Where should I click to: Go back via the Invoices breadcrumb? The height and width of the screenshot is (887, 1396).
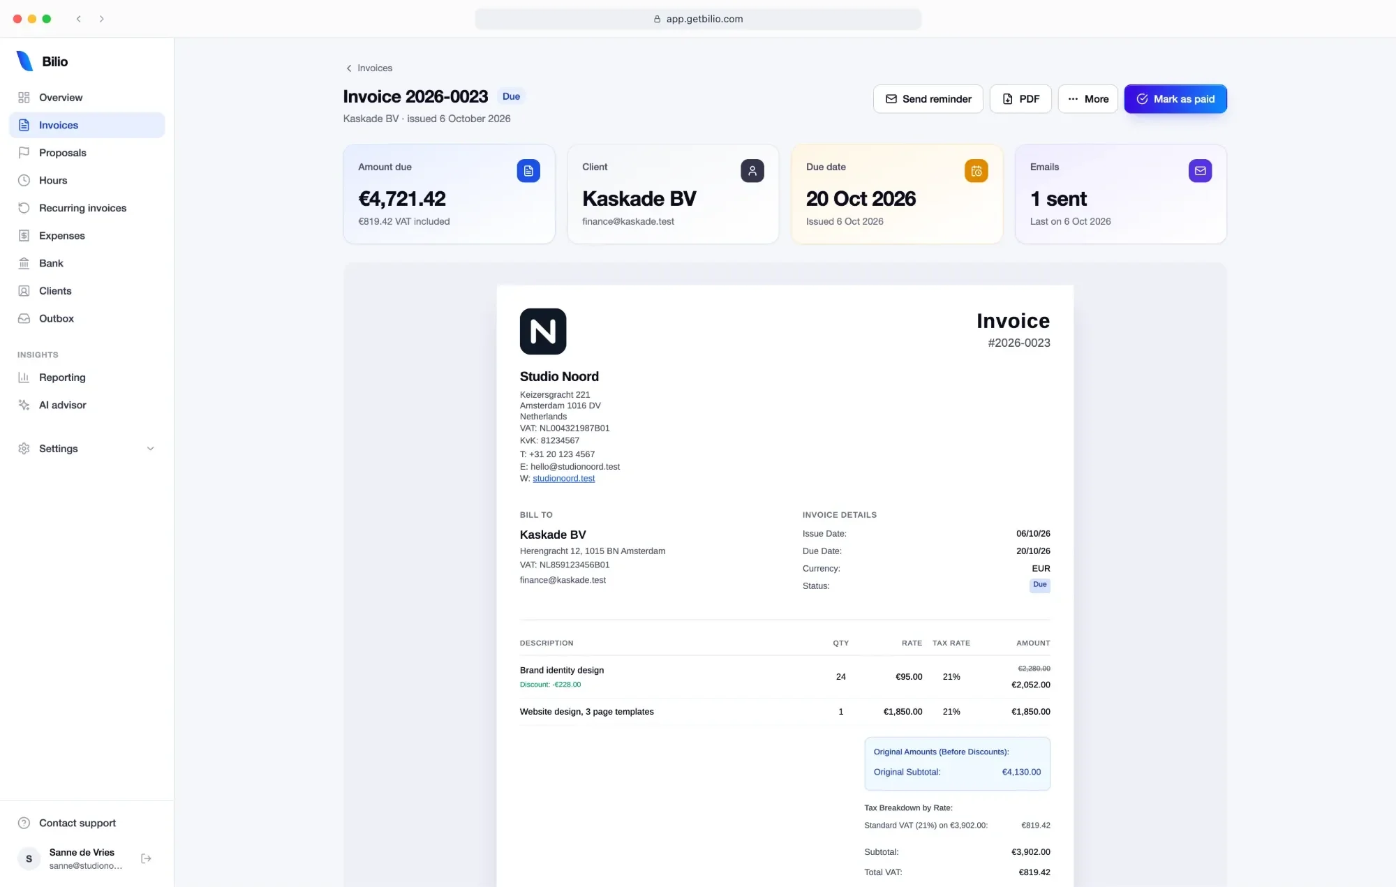pos(369,68)
